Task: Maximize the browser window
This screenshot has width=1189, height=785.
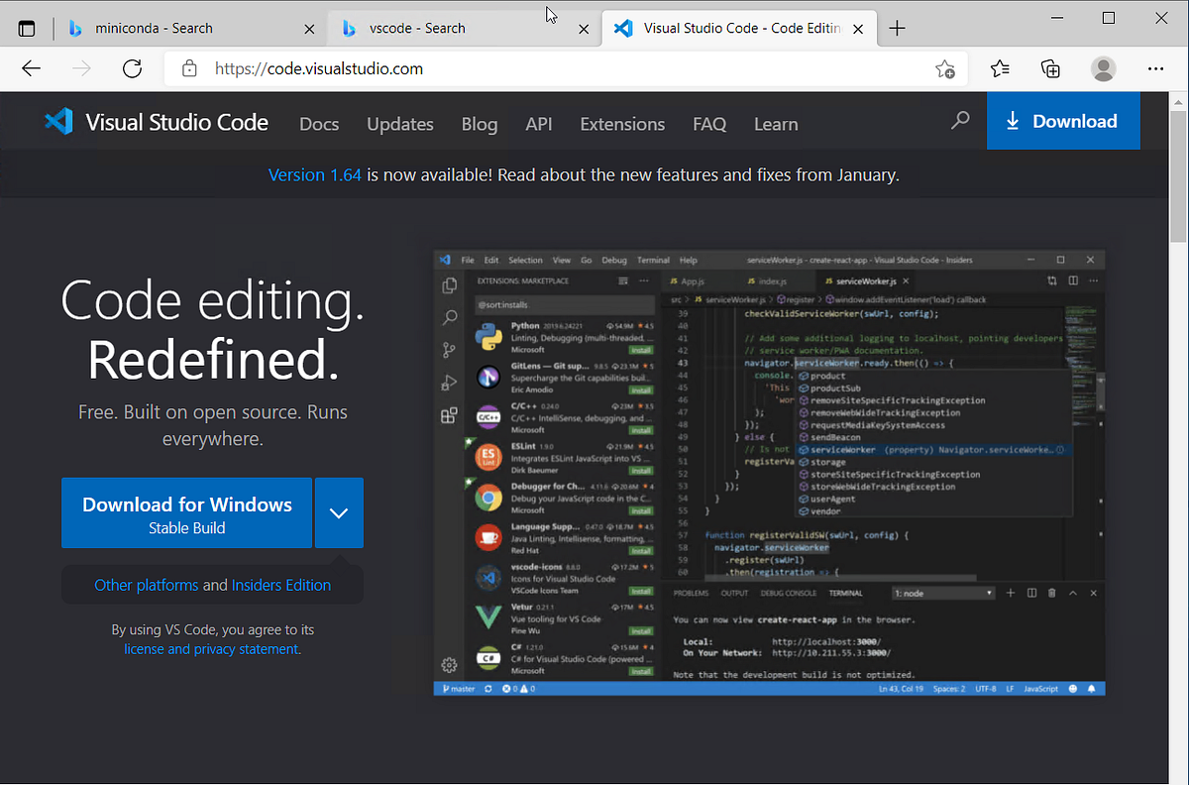Action: (x=1109, y=18)
